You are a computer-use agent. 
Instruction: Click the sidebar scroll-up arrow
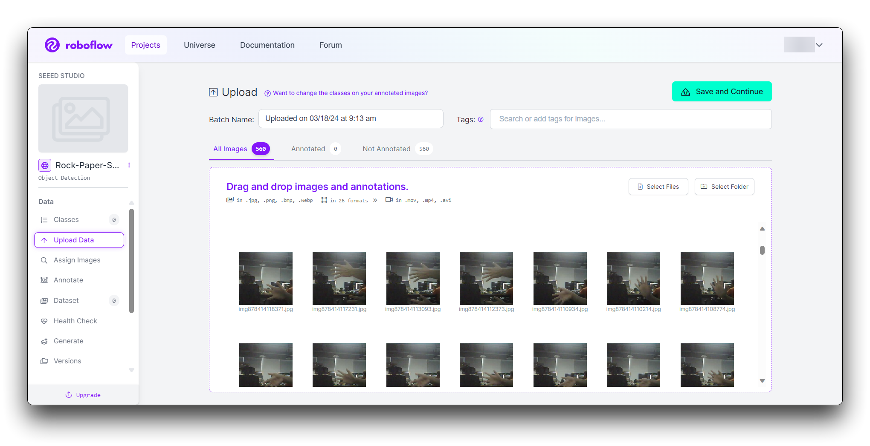coord(132,203)
